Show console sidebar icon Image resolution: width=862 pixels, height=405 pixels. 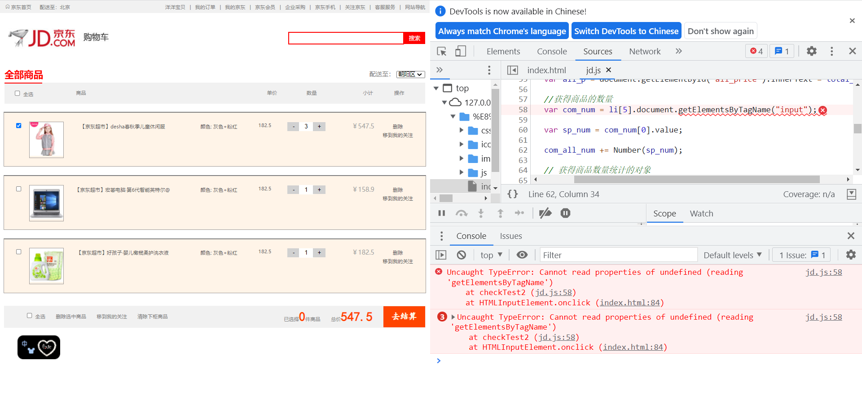441,255
